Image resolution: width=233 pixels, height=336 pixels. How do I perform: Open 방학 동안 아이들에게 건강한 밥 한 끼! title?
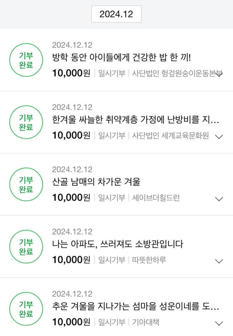tap(122, 58)
